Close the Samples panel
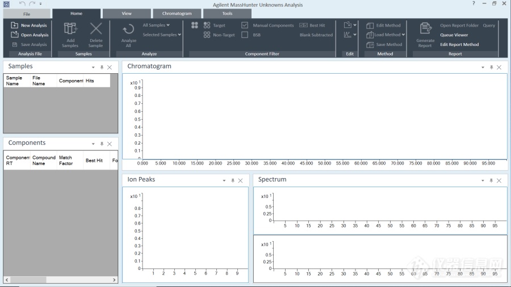This screenshot has width=511, height=287. pos(110,67)
